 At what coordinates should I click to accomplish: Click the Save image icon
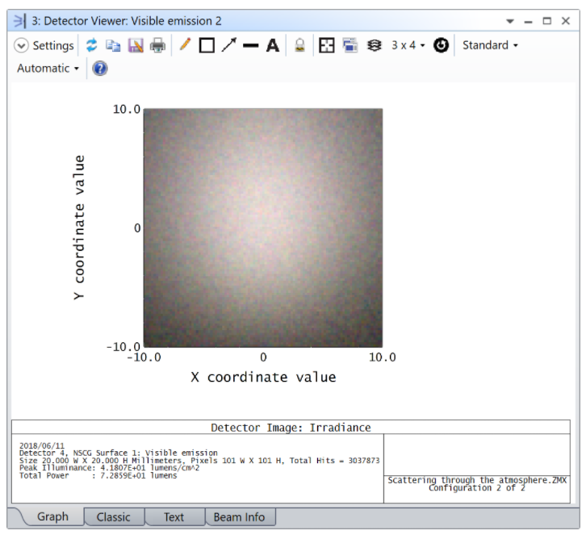tap(135, 46)
